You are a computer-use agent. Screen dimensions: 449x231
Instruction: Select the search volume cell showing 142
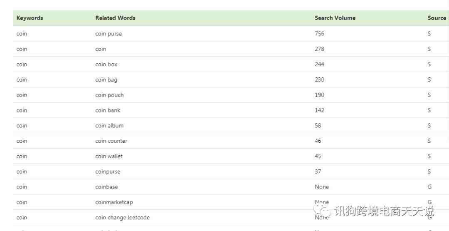[319, 110]
